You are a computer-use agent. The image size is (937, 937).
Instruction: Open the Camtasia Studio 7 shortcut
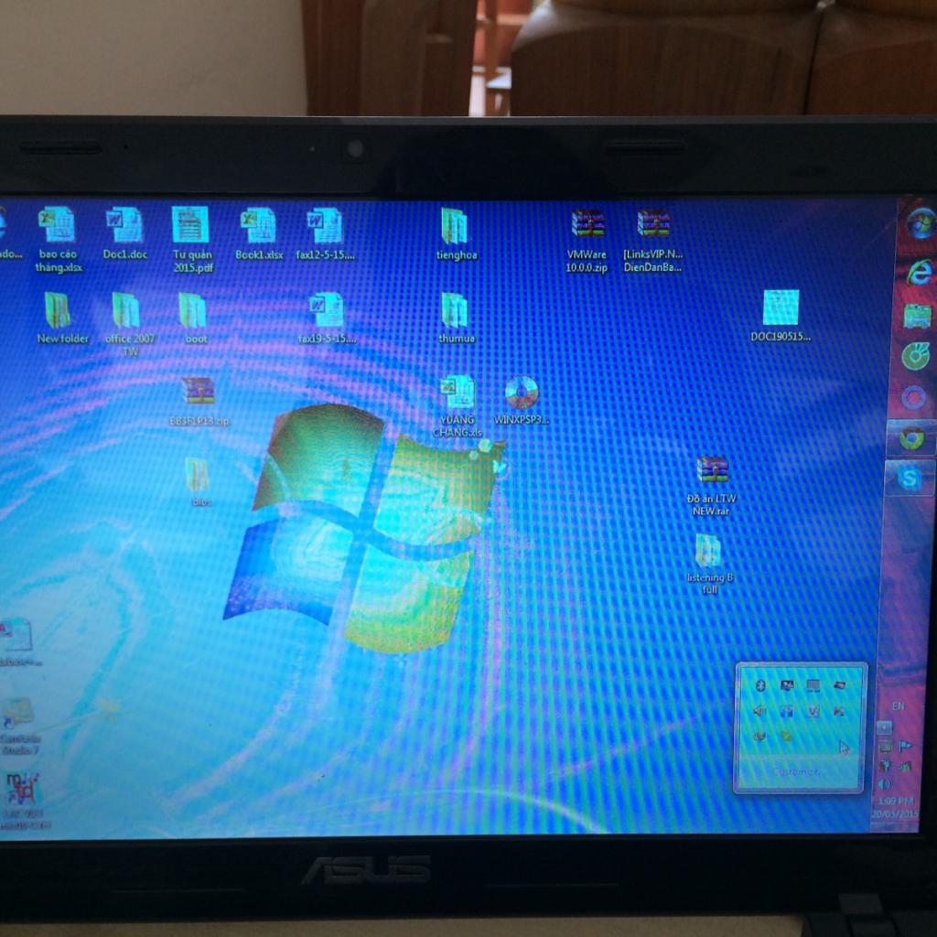tap(20, 726)
